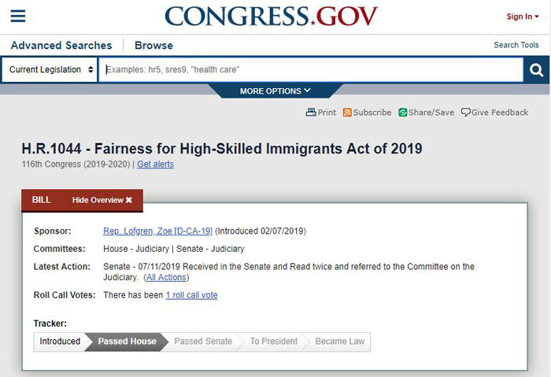The width and height of the screenshot is (551, 377).
Task: Click the Share/Save green icon
Action: click(403, 113)
